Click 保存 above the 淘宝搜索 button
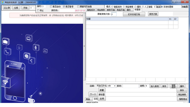Image resolution: width=190 pixels, height=107 pixels. pos(182,90)
